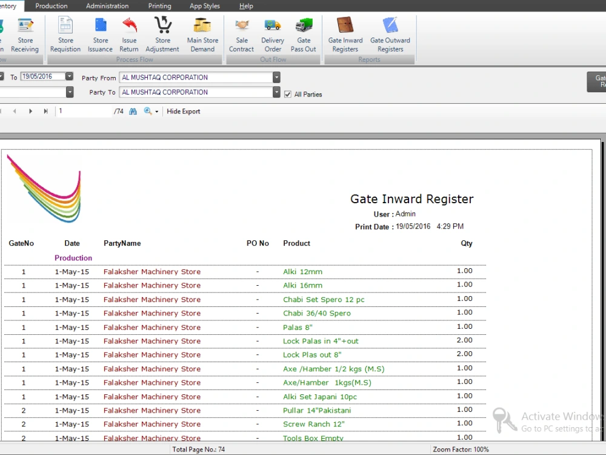Select product Pullar 14"Pakistani
The image size is (606, 455).
click(x=317, y=411)
